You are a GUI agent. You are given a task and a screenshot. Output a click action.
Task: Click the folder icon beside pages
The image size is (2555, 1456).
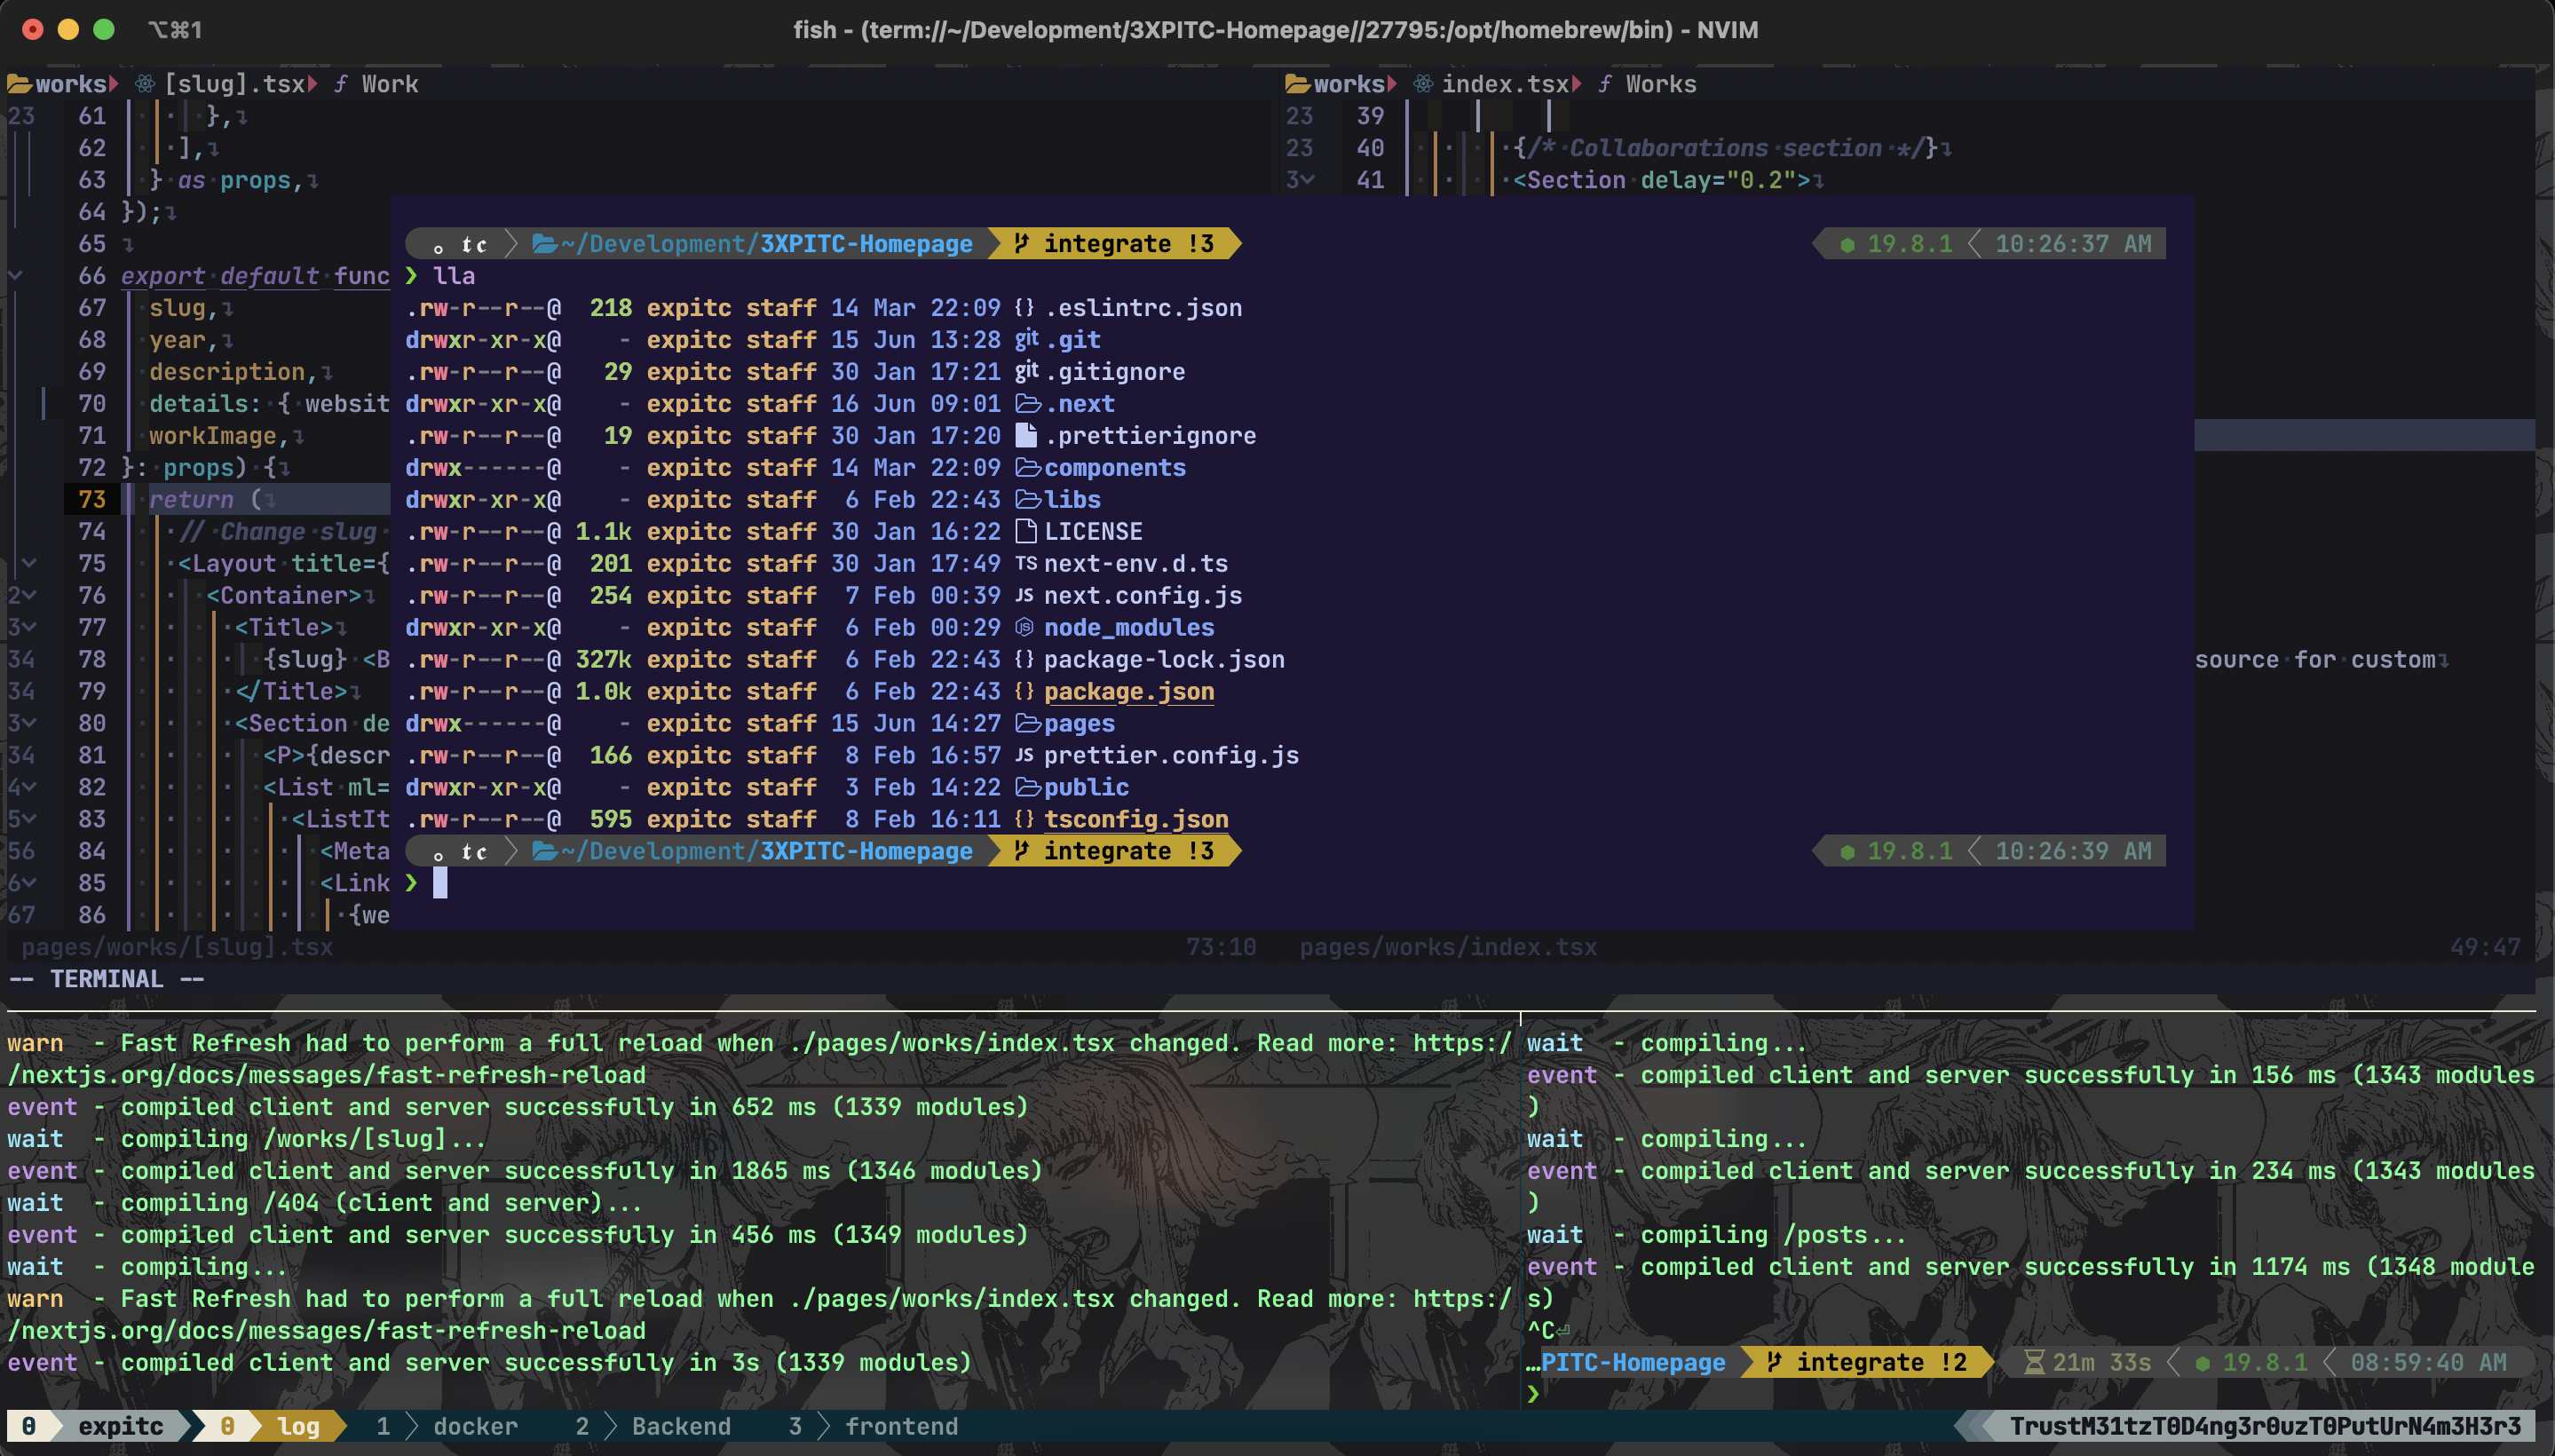[1028, 723]
